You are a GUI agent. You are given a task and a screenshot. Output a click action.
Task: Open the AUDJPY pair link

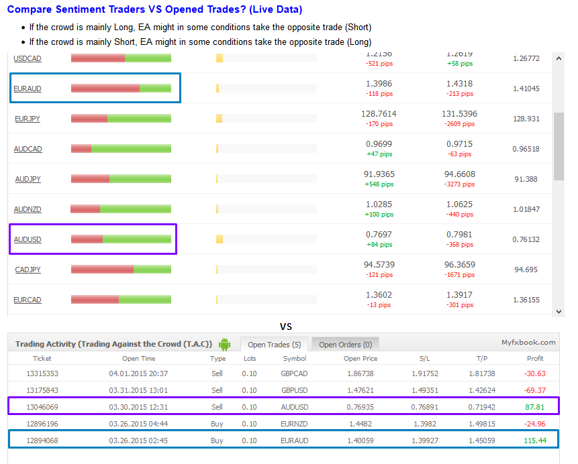(28, 179)
